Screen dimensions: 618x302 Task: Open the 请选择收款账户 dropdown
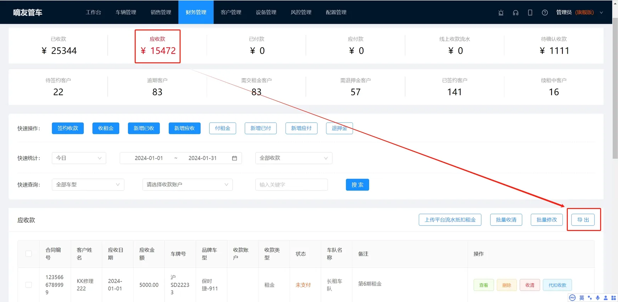(x=187, y=184)
